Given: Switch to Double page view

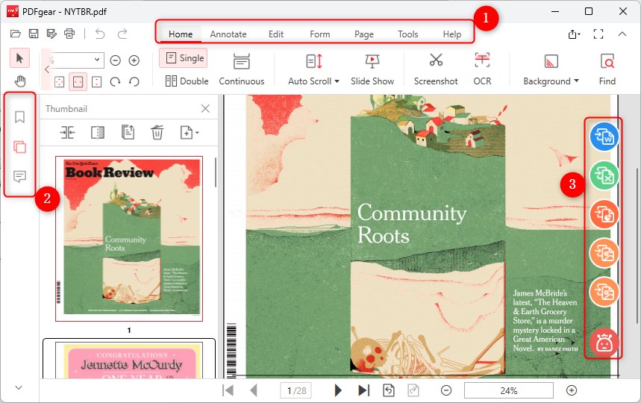Looking at the screenshot, I should coord(187,81).
